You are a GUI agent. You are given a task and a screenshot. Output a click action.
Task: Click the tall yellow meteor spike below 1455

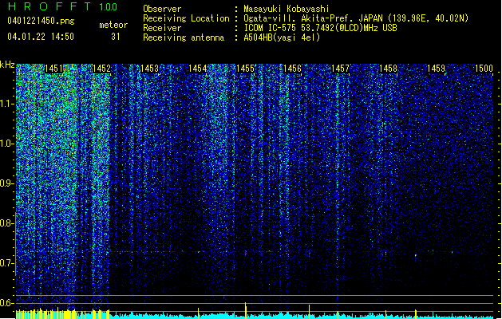[x=246, y=310]
